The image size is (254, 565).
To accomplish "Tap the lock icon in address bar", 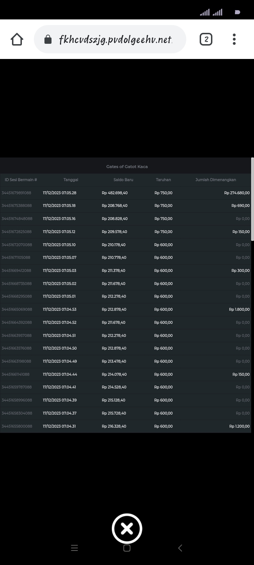I will pos(48,40).
